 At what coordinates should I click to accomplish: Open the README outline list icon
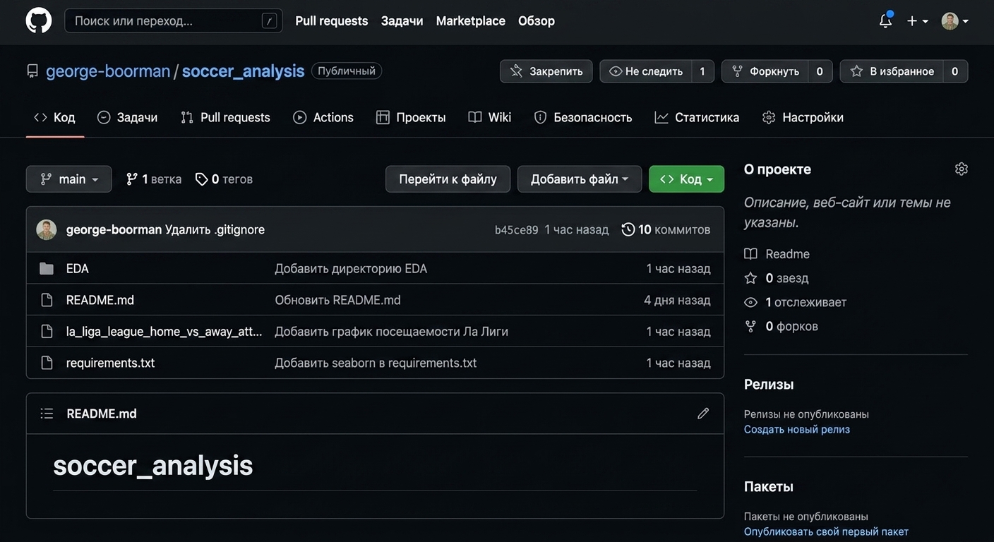tap(47, 414)
